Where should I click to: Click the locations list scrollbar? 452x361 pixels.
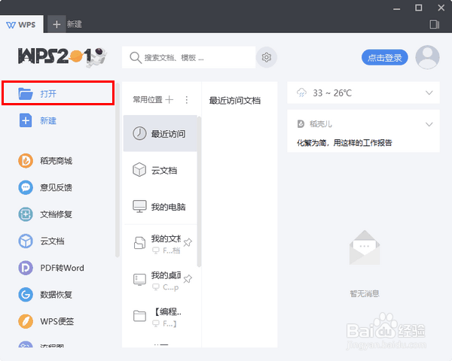(x=199, y=192)
